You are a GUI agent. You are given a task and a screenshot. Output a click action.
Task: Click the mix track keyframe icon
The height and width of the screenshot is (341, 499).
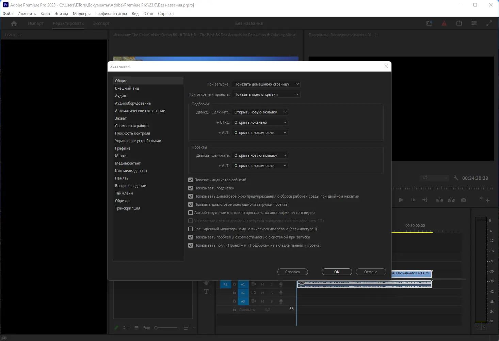click(x=291, y=308)
